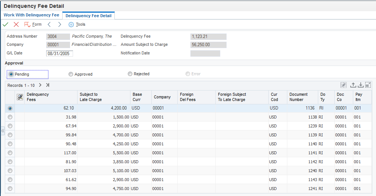
Task: Click the G/L Date input field
Action: tap(60, 53)
